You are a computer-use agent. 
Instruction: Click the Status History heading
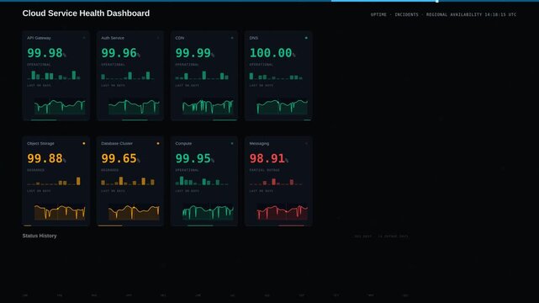(40, 236)
